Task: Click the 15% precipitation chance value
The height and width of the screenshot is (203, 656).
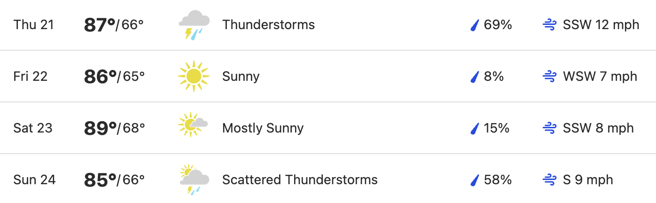Action: pyautogui.click(x=496, y=128)
